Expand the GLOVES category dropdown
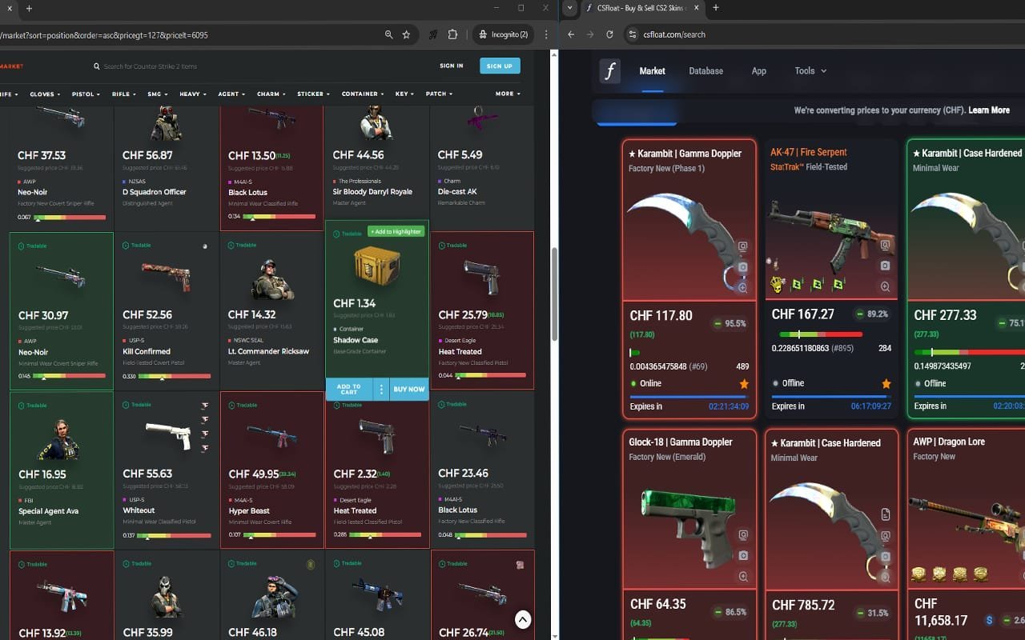1025x640 pixels. pos(44,94)
